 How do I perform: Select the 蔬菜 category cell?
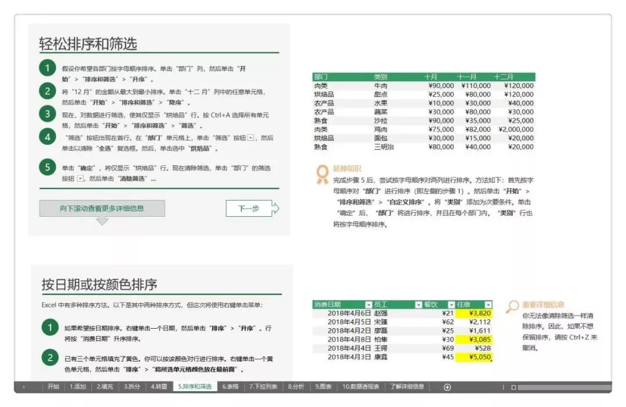(x=393, y=112)
